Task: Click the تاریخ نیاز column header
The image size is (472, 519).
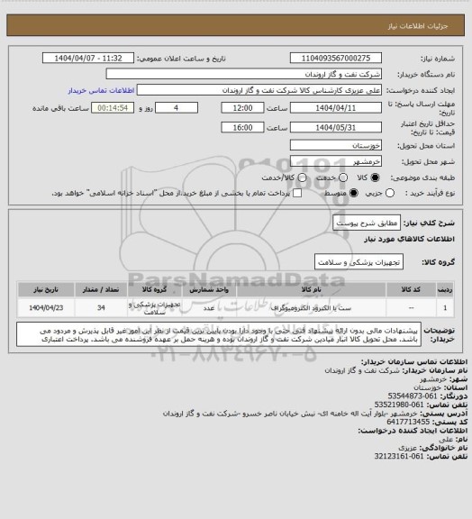Action: [x=46, y=289]
